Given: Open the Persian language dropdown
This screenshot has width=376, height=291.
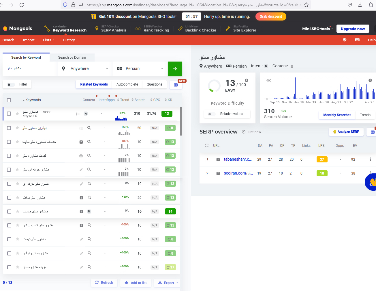Looking at the screenshot, I should (140, 69).
